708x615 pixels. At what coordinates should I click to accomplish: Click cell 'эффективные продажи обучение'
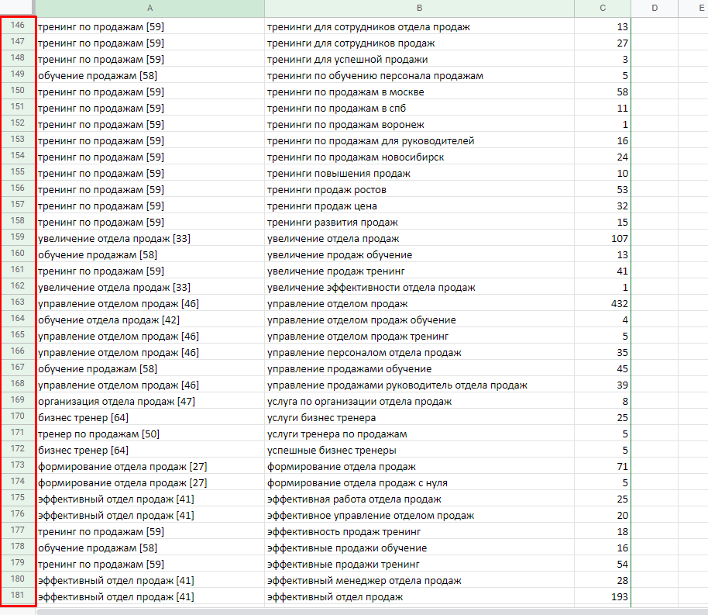419,548
